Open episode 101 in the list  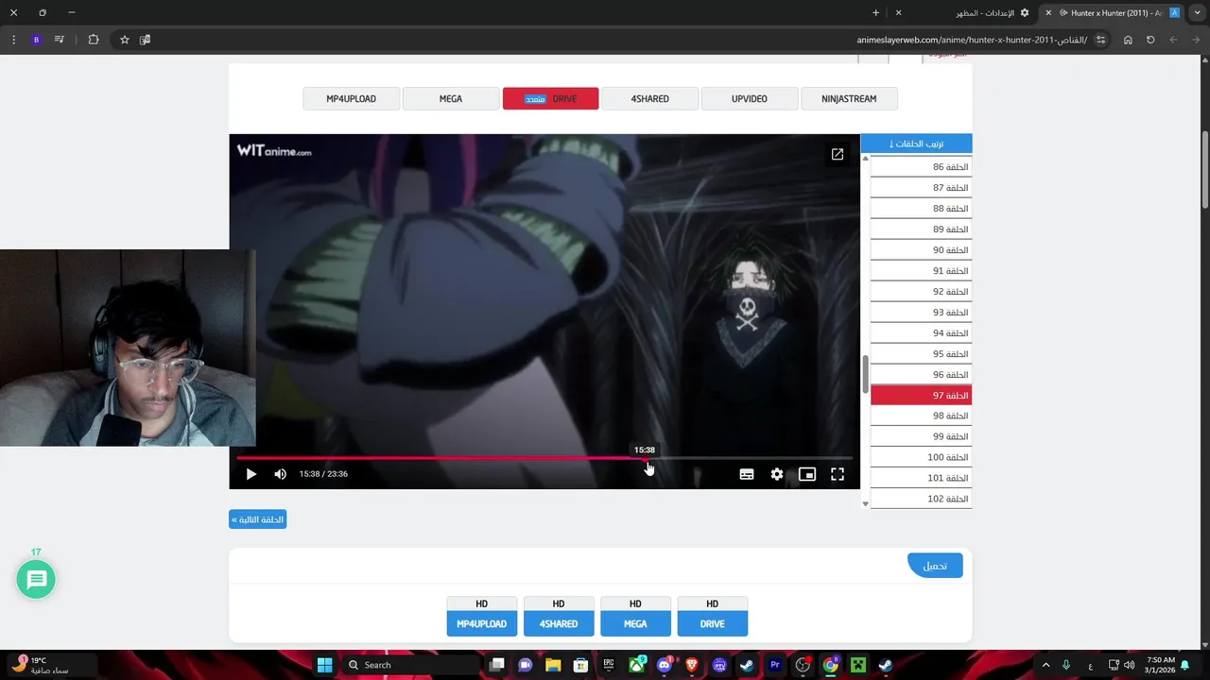pos(921,478)
